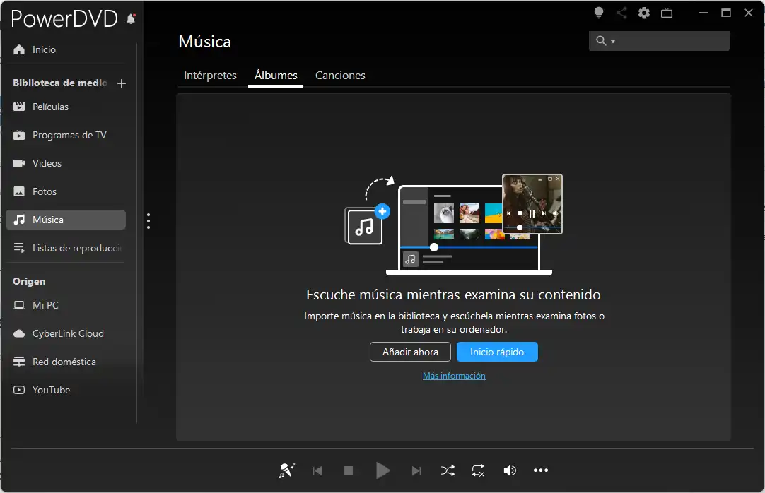
Task: Browse Mi PC source
Action: 65,305
